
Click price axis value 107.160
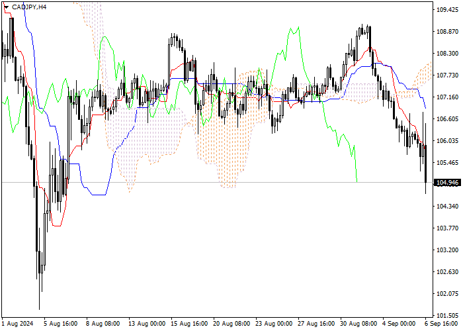click(447, 97)
